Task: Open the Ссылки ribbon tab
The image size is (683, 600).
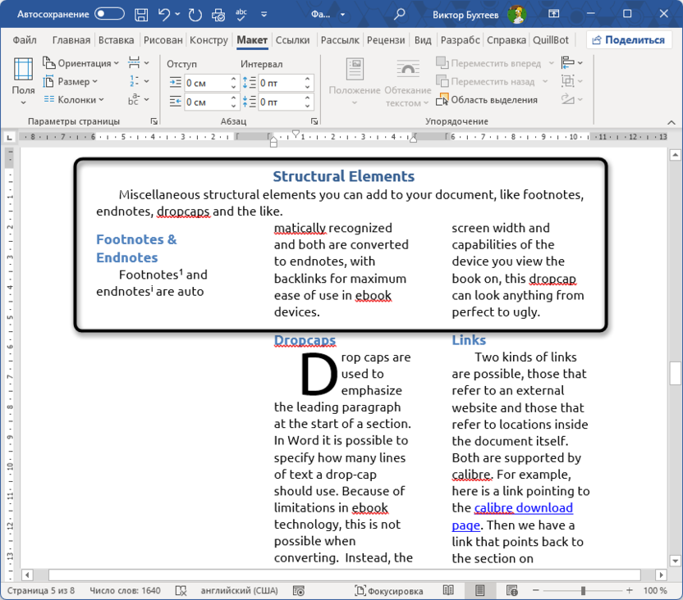Action: (292, 40)
